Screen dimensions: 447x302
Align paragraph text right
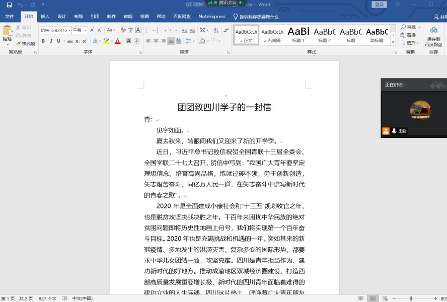(164, 41)
